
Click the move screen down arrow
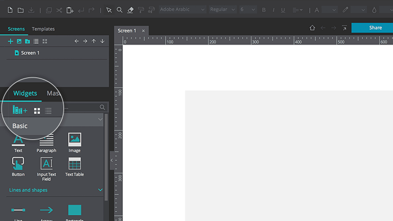tap(102, 41)
